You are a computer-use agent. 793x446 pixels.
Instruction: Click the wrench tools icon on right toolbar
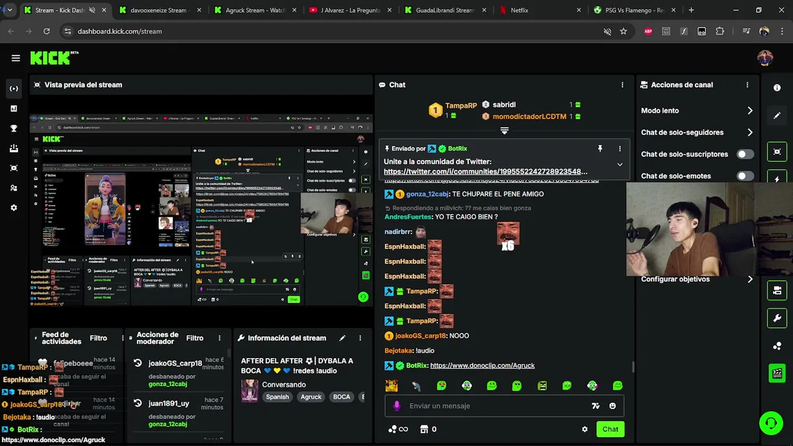777,318
